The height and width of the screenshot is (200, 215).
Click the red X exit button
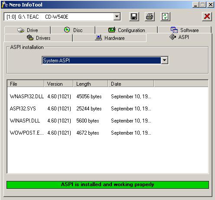click(207, 16)
